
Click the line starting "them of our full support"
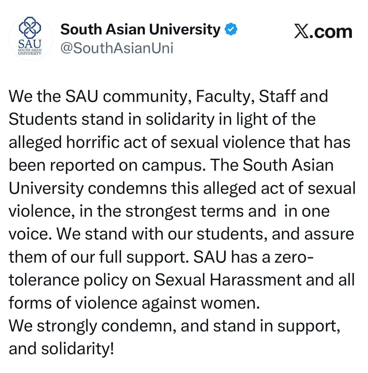(161, 257)
